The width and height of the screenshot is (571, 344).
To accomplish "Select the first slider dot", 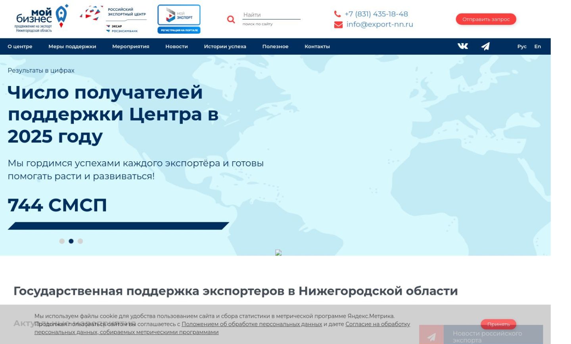I will point(62,241).
